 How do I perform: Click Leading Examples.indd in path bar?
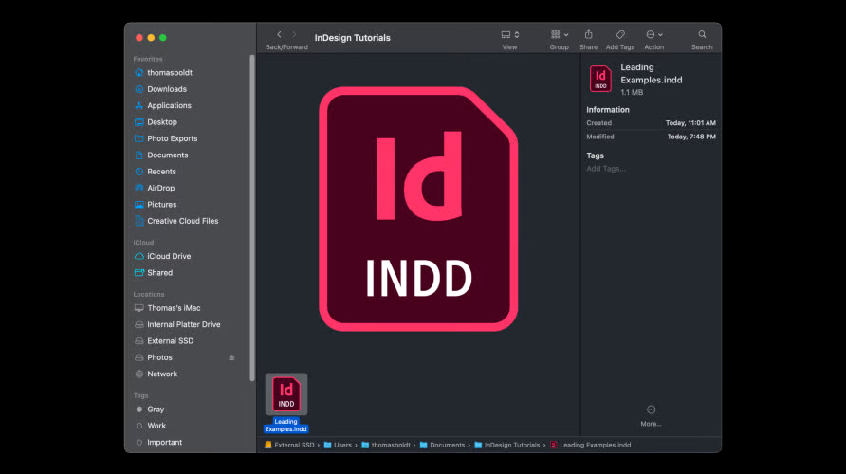590,445
